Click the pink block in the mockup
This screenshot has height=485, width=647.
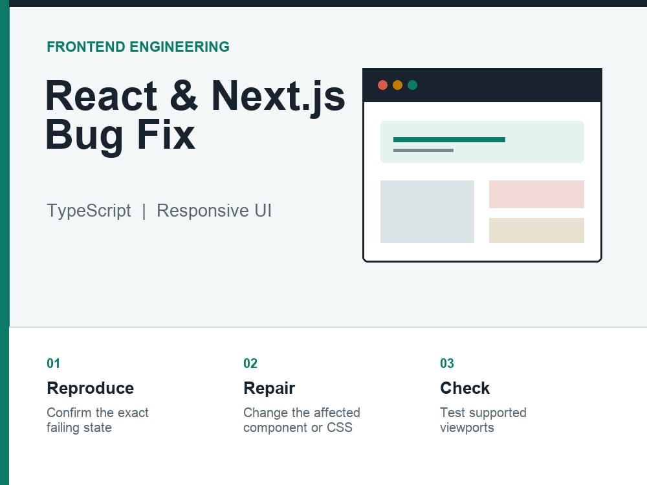click(536, 194)
